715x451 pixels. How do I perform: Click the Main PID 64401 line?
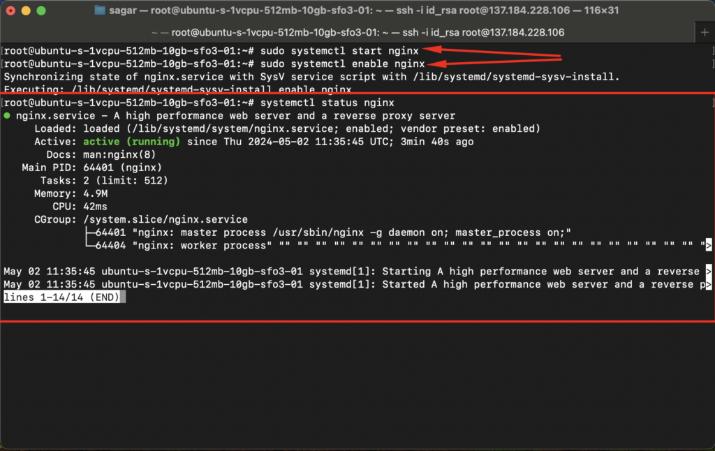91,168
